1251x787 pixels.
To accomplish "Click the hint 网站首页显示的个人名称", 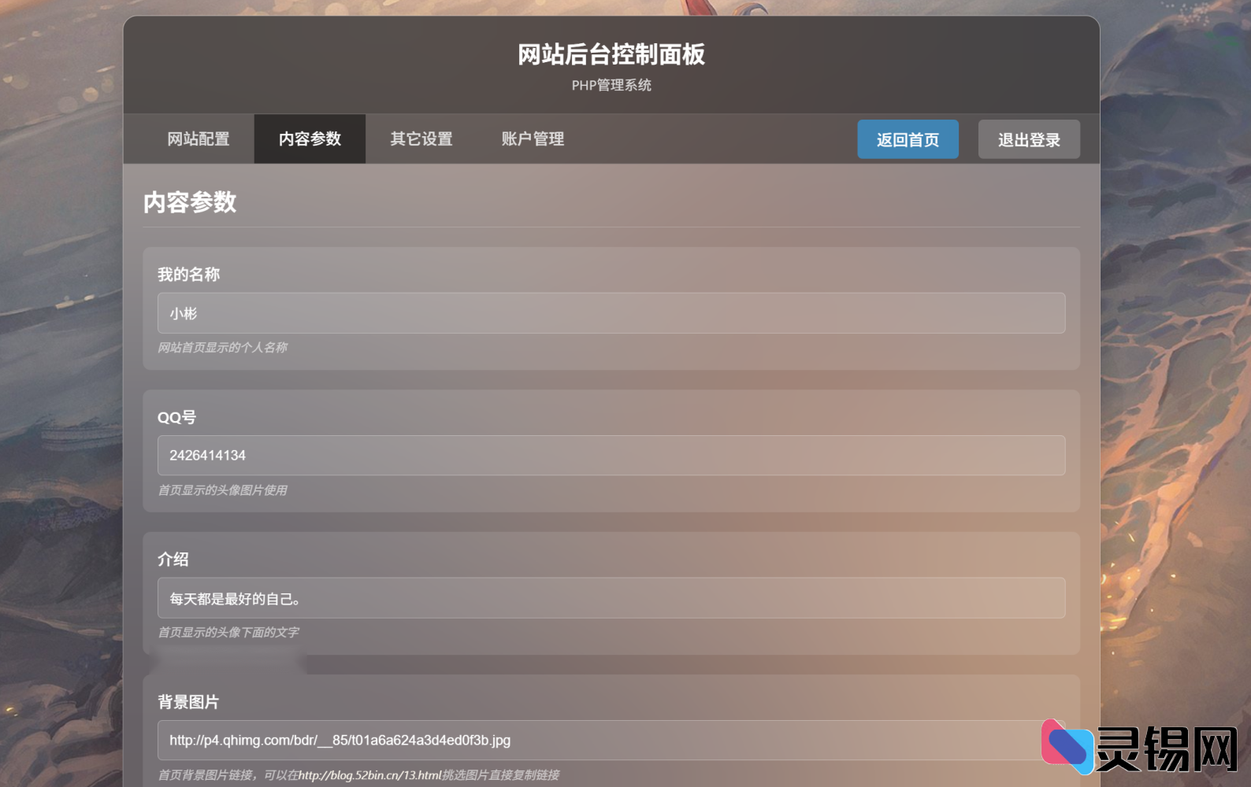I will tap(223, 348).
